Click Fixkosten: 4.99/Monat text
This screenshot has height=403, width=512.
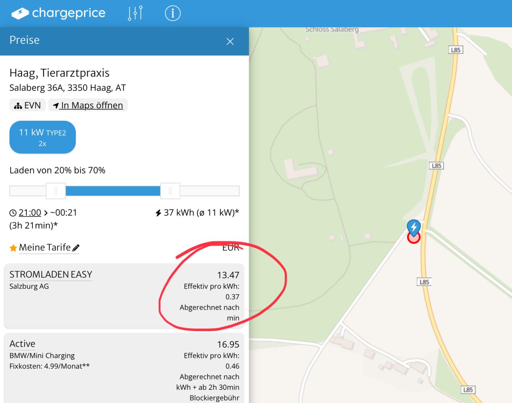click(x=50, y=366)
